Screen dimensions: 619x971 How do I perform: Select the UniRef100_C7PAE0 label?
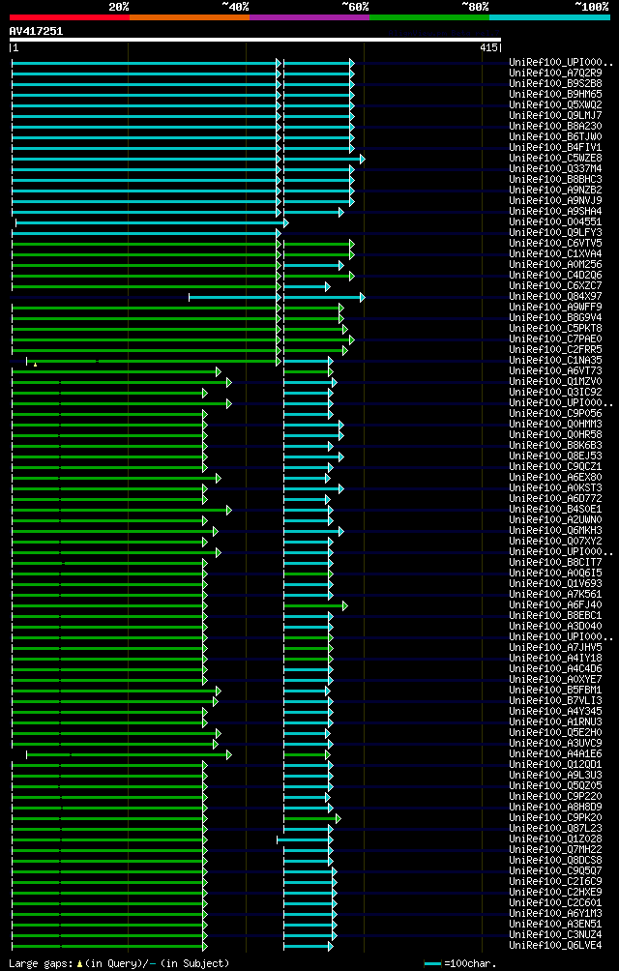coord(555,338)
